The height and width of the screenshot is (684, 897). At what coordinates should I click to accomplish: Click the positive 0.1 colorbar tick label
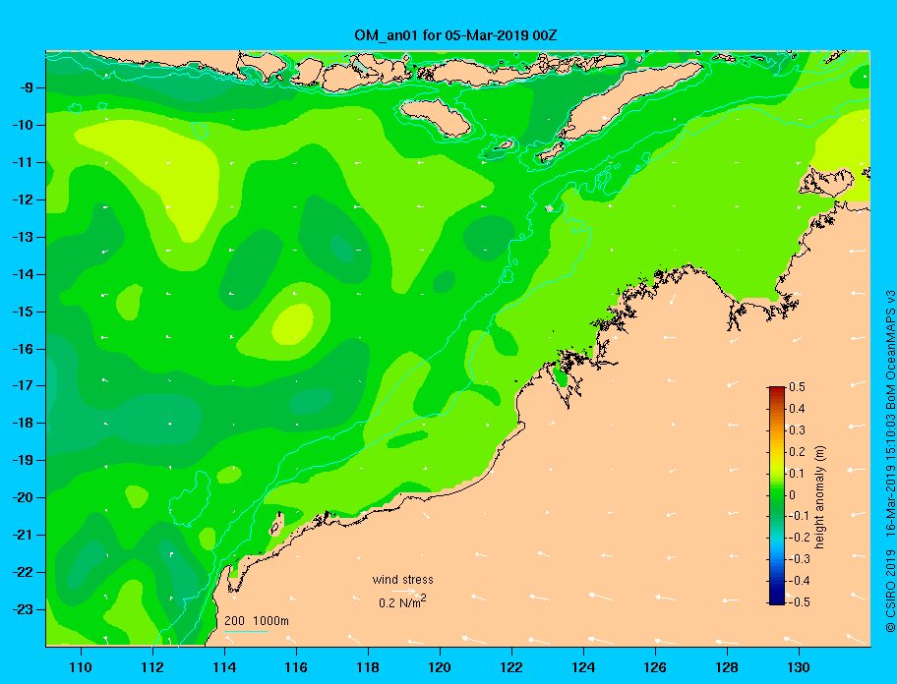pos(797,474)
